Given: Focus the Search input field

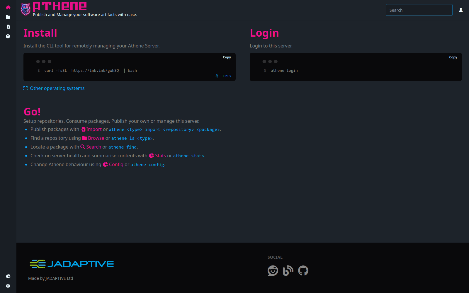Looking at the screenshot, I should [419, 10].
